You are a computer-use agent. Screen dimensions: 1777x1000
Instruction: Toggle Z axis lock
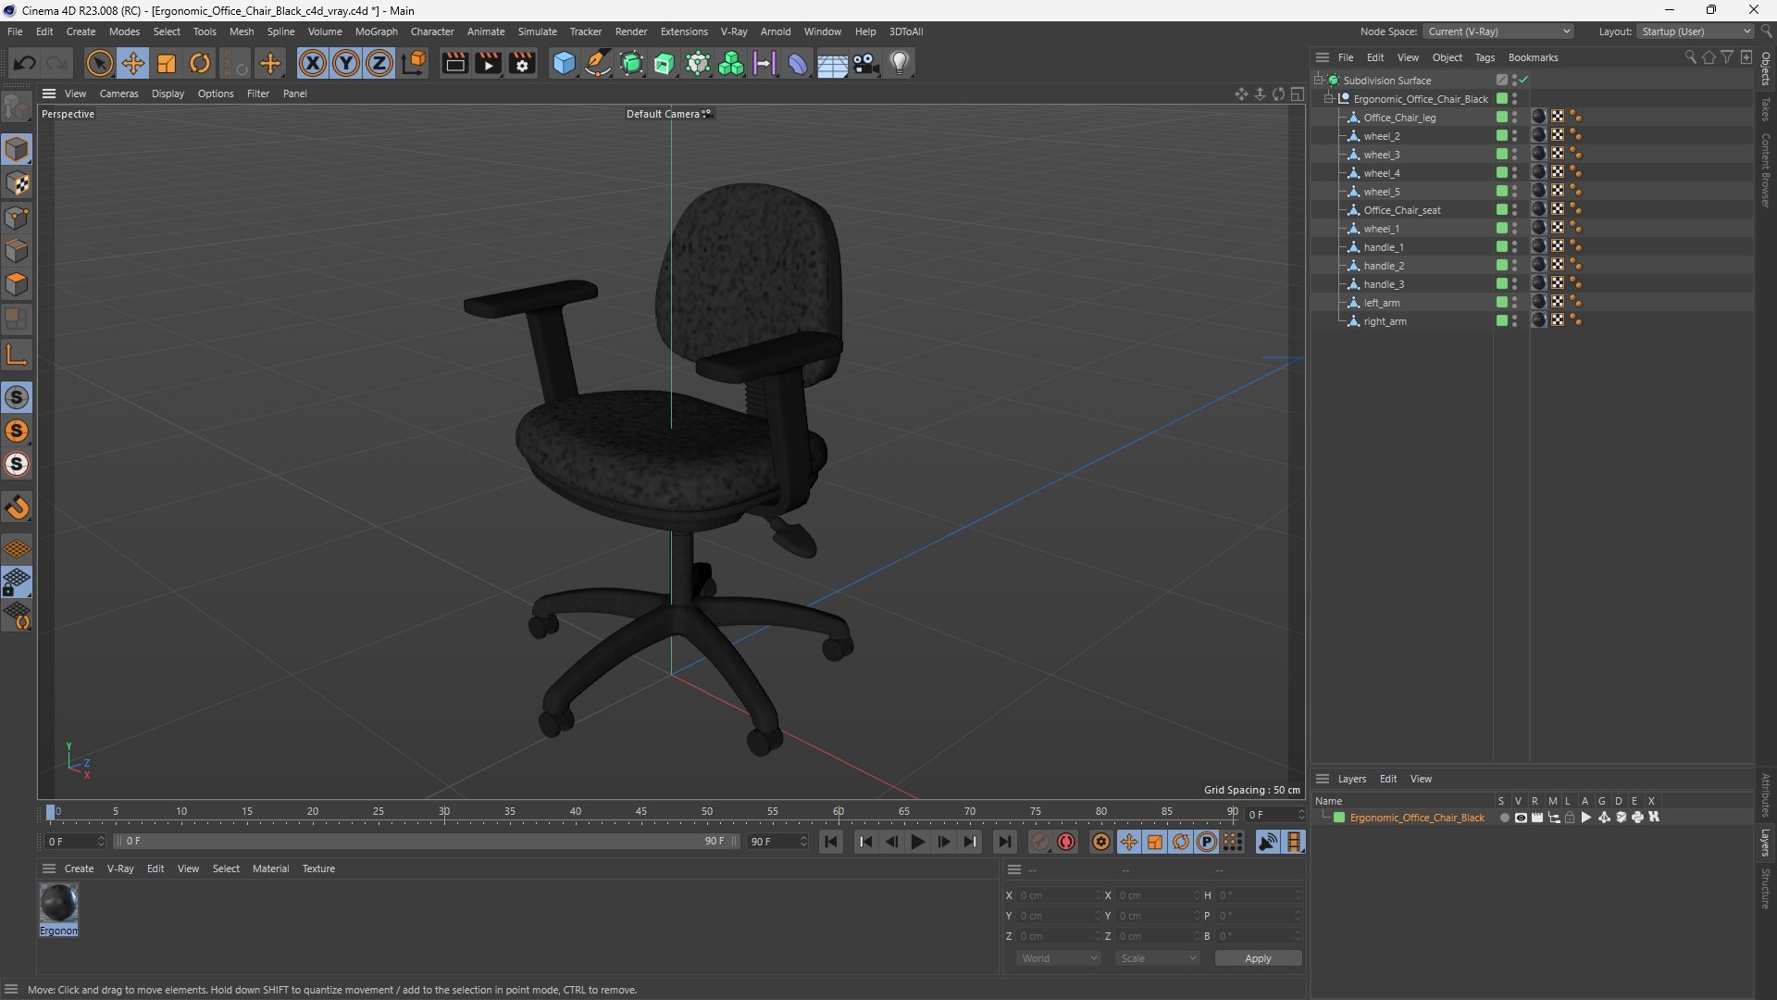(379, 64)
